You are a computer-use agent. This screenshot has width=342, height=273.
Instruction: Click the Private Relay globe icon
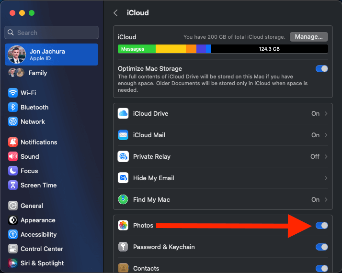click(x=123, y=156)
